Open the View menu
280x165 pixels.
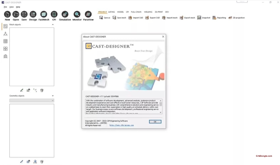coord(11,7)
